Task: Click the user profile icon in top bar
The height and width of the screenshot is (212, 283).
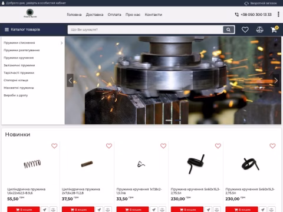Action: [3, 3]
